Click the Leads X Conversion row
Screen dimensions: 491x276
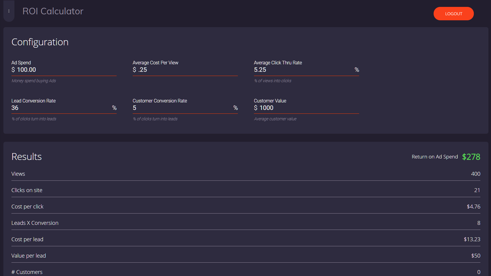[x=245, y=223]
